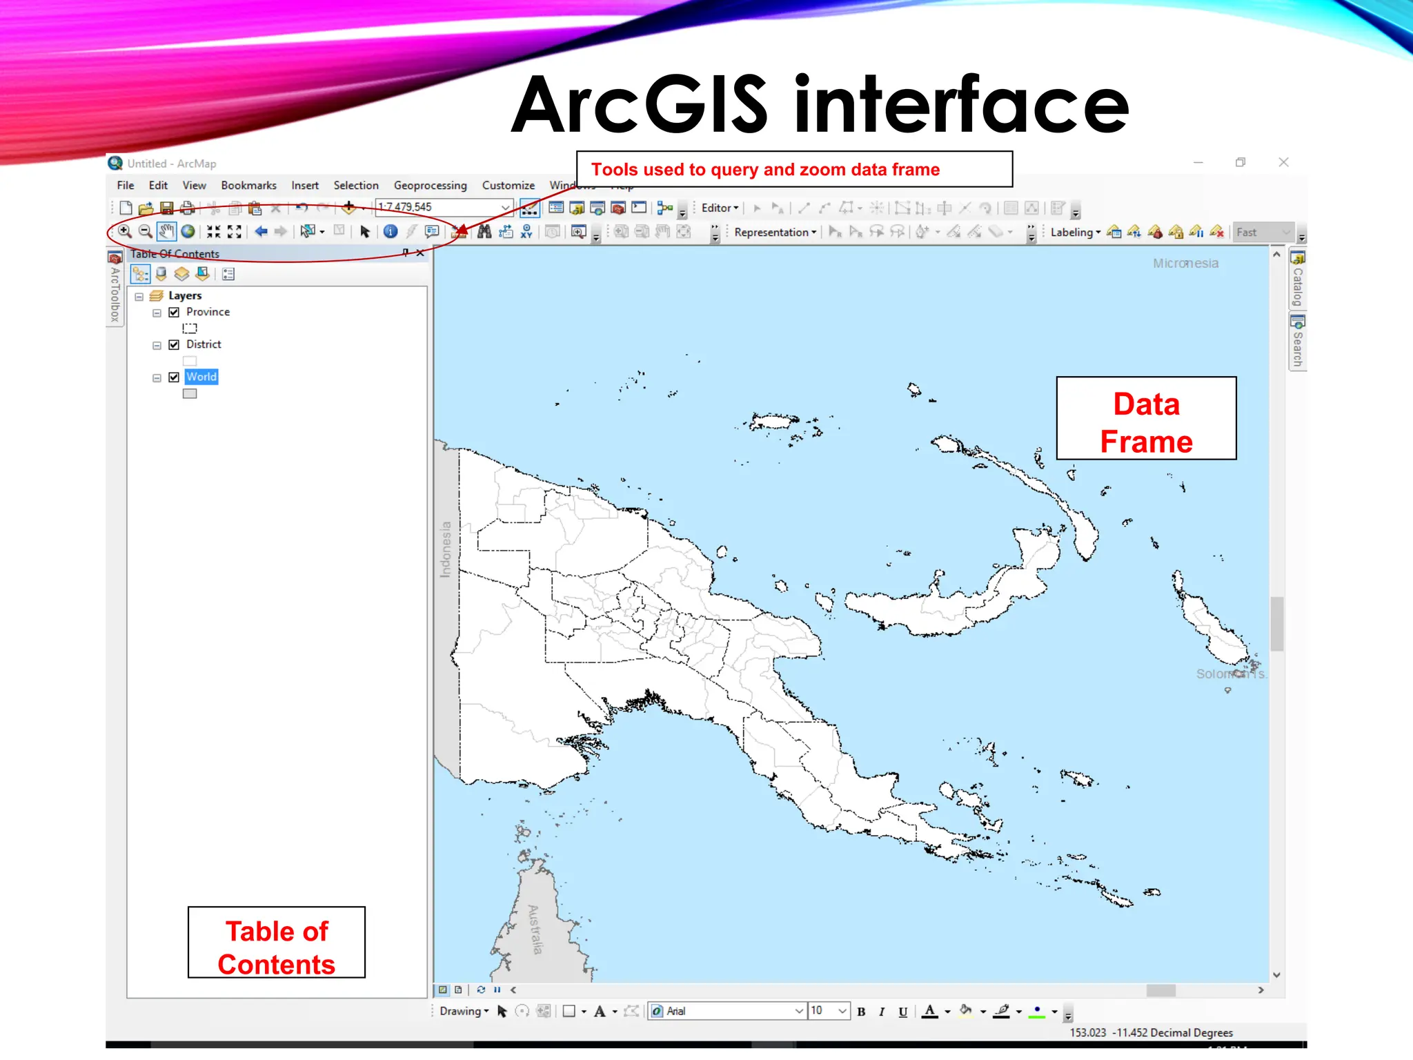Image resolution: width=1413 pixels, height=1060 pixels.
Task: Click the font color swatch
Action: click(x=930, y=1012)
